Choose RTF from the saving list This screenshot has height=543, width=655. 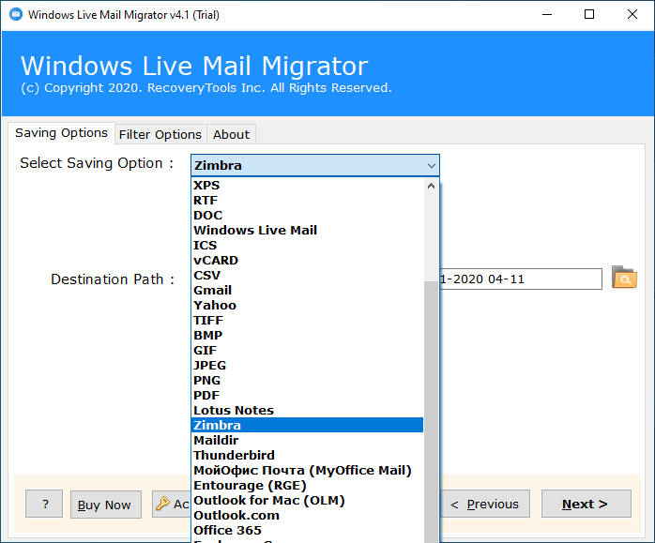(x=307, y=201)
